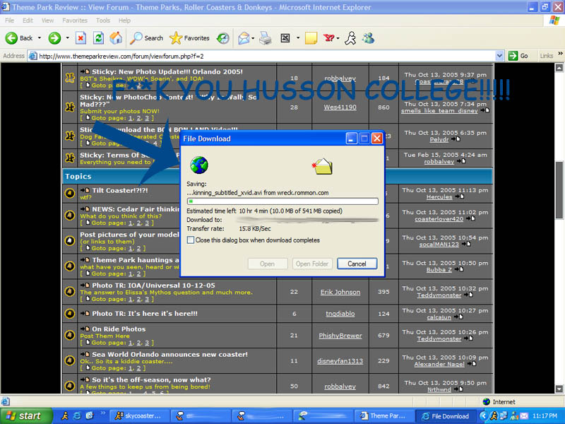Click folder icon for 'So it's the off-season' topic
This screenshot has width=565, height=424.
[x=69, y=385]
